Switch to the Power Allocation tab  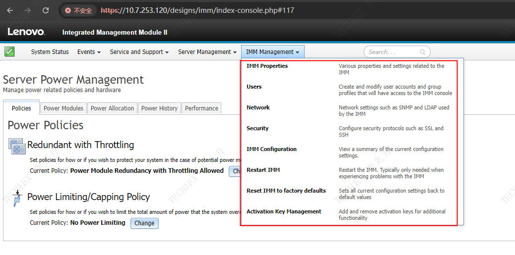(x=112, y=108)
